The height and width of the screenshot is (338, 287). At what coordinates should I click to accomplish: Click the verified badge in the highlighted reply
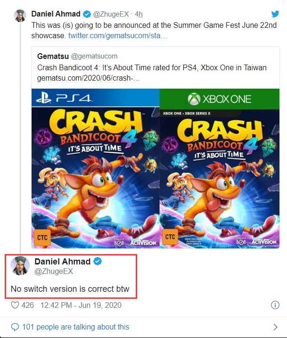coord(98,262)
